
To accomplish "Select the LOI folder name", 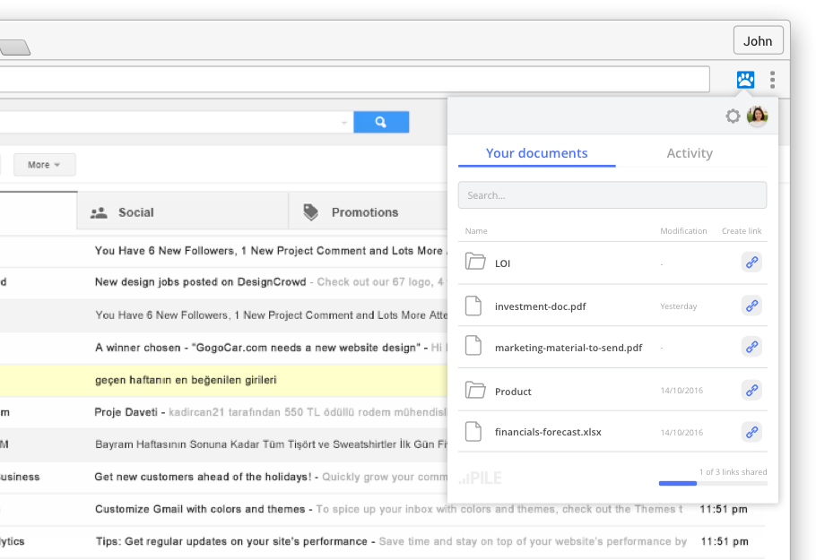I will [502, 263].
